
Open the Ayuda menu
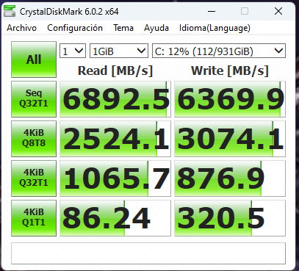click(156, 28)
